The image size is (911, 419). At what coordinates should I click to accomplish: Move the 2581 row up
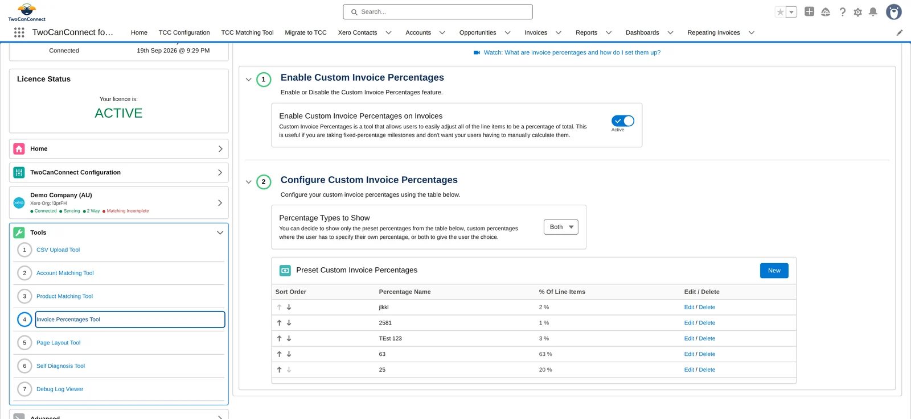click(279, 323)
